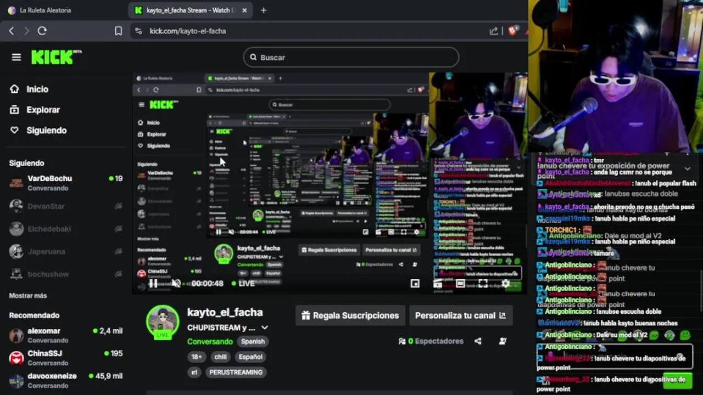Open the Kick hamburger sidebar menu
The width and height of the screenshot is (703, 395).
click(x=16, y=57)
